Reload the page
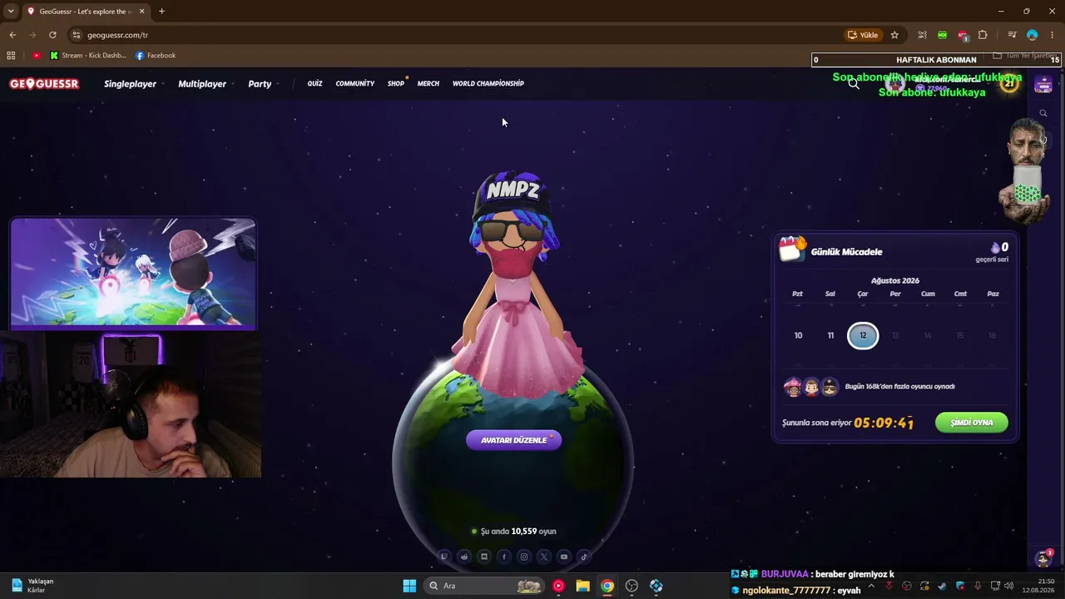Viewport: 1065px width, 599px height. pos(52,35)
